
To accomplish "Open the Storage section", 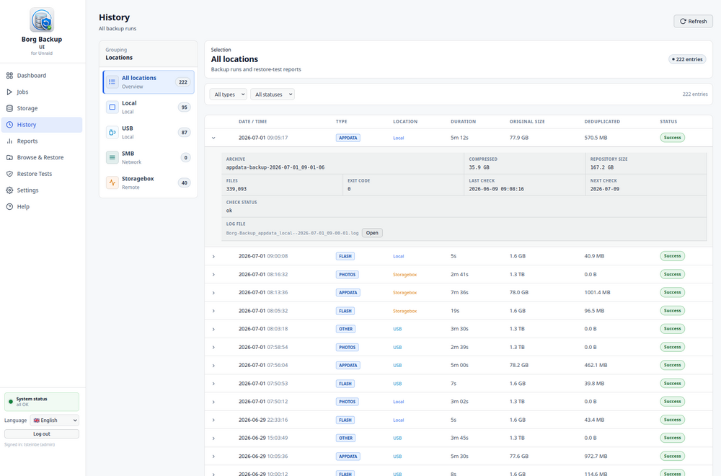I will (x=42, y=108).
